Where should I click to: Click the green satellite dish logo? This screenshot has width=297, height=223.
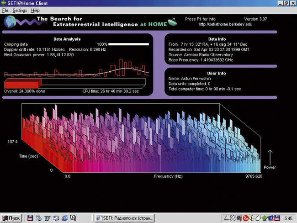point(172,21)
